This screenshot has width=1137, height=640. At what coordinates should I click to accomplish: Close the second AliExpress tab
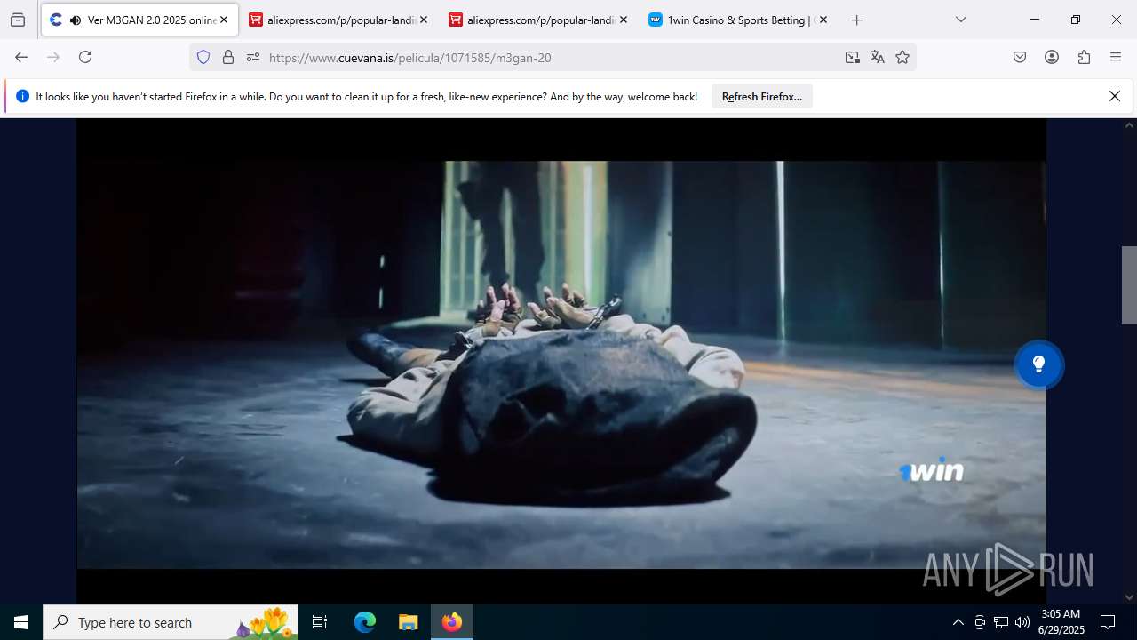(x=624, y=20)
